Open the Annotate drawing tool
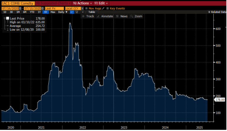227x131 pixels. [x=105, y=16]
